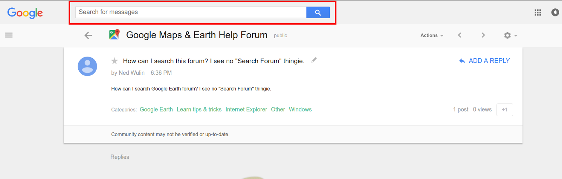This screenshot has width=562, height=179.
Task: Open the settings gear dropdown
Action: click(510, 35)
